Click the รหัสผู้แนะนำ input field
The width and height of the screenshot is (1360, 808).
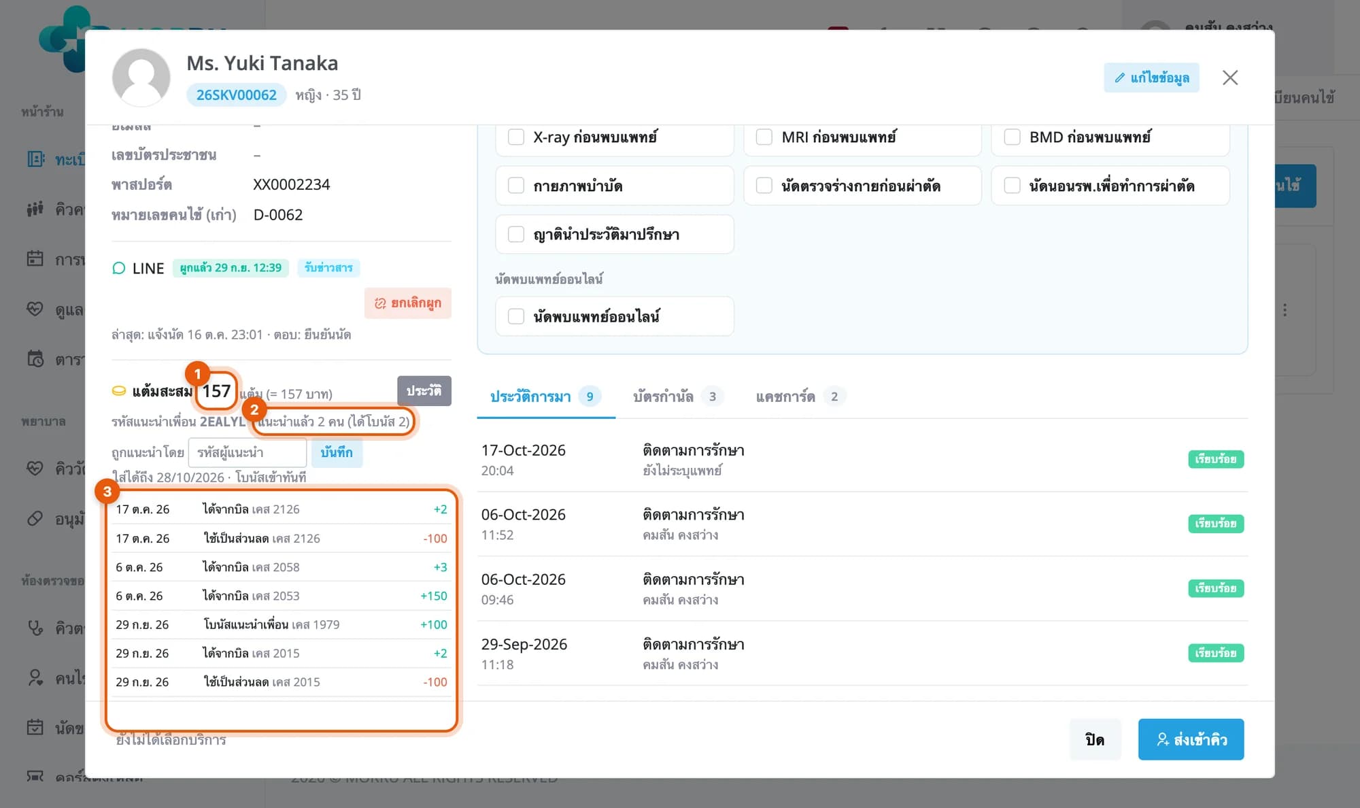pyautogui.click(x=248, y=452)
